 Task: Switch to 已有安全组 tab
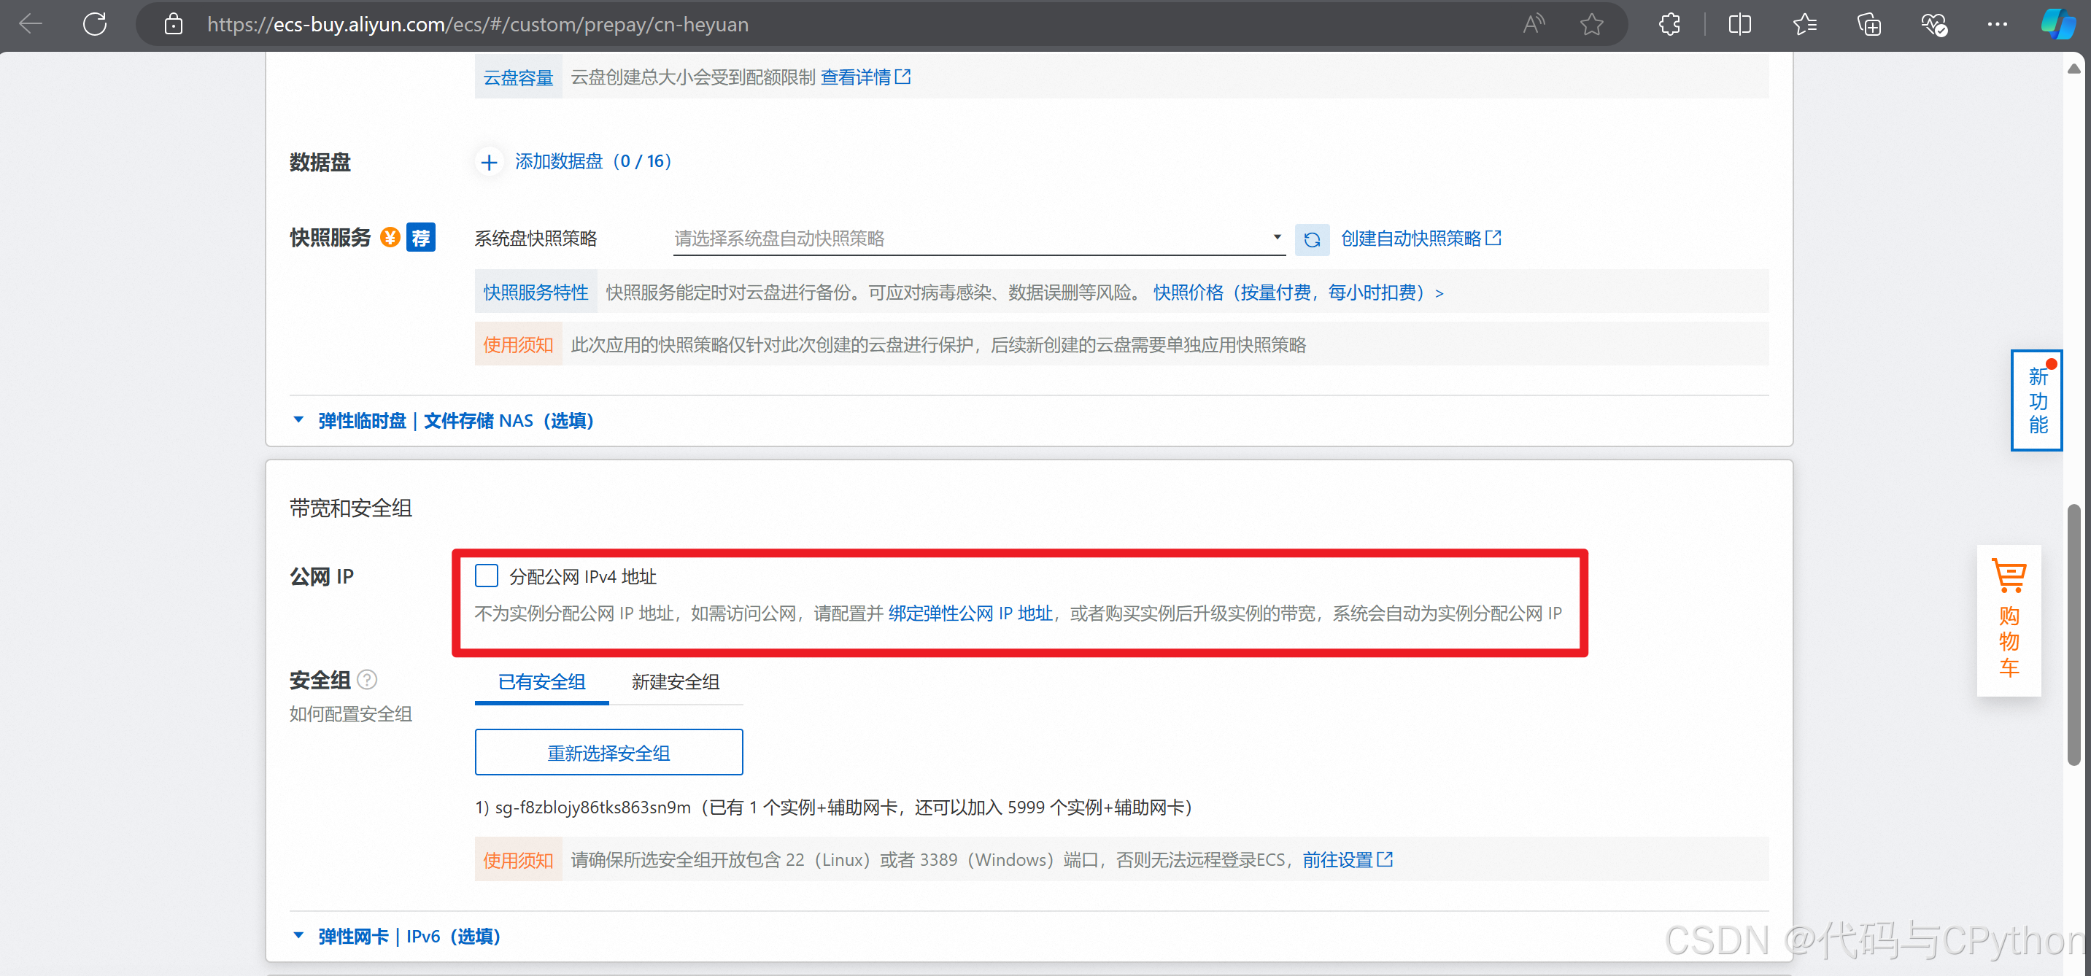(541, 681)
